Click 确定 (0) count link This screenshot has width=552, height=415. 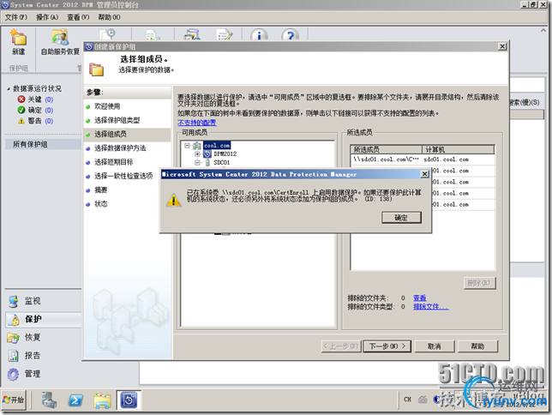[x=49, y=111]
